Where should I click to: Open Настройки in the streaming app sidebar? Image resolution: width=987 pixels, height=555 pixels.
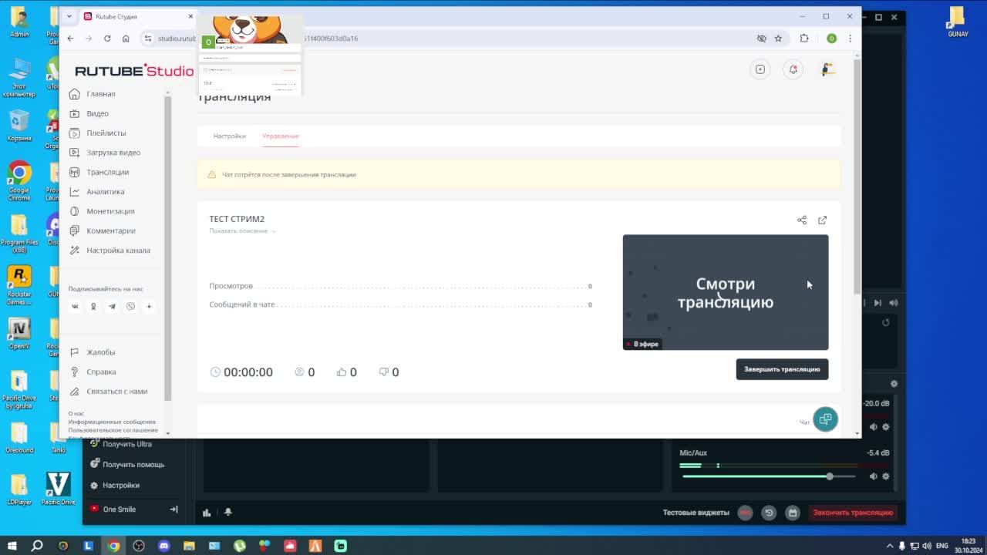115,486
